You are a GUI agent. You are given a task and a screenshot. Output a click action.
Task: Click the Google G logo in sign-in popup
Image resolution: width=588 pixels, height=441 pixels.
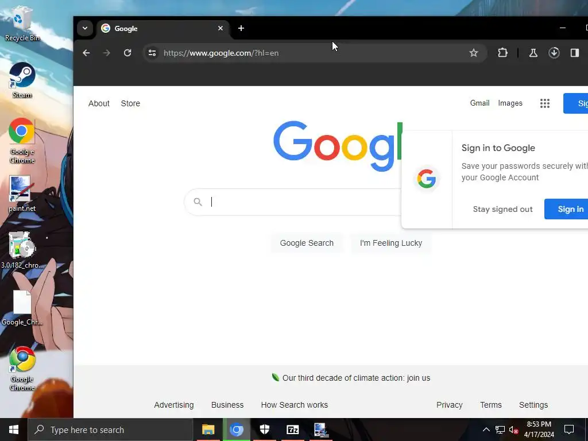[x=427, y=179]
